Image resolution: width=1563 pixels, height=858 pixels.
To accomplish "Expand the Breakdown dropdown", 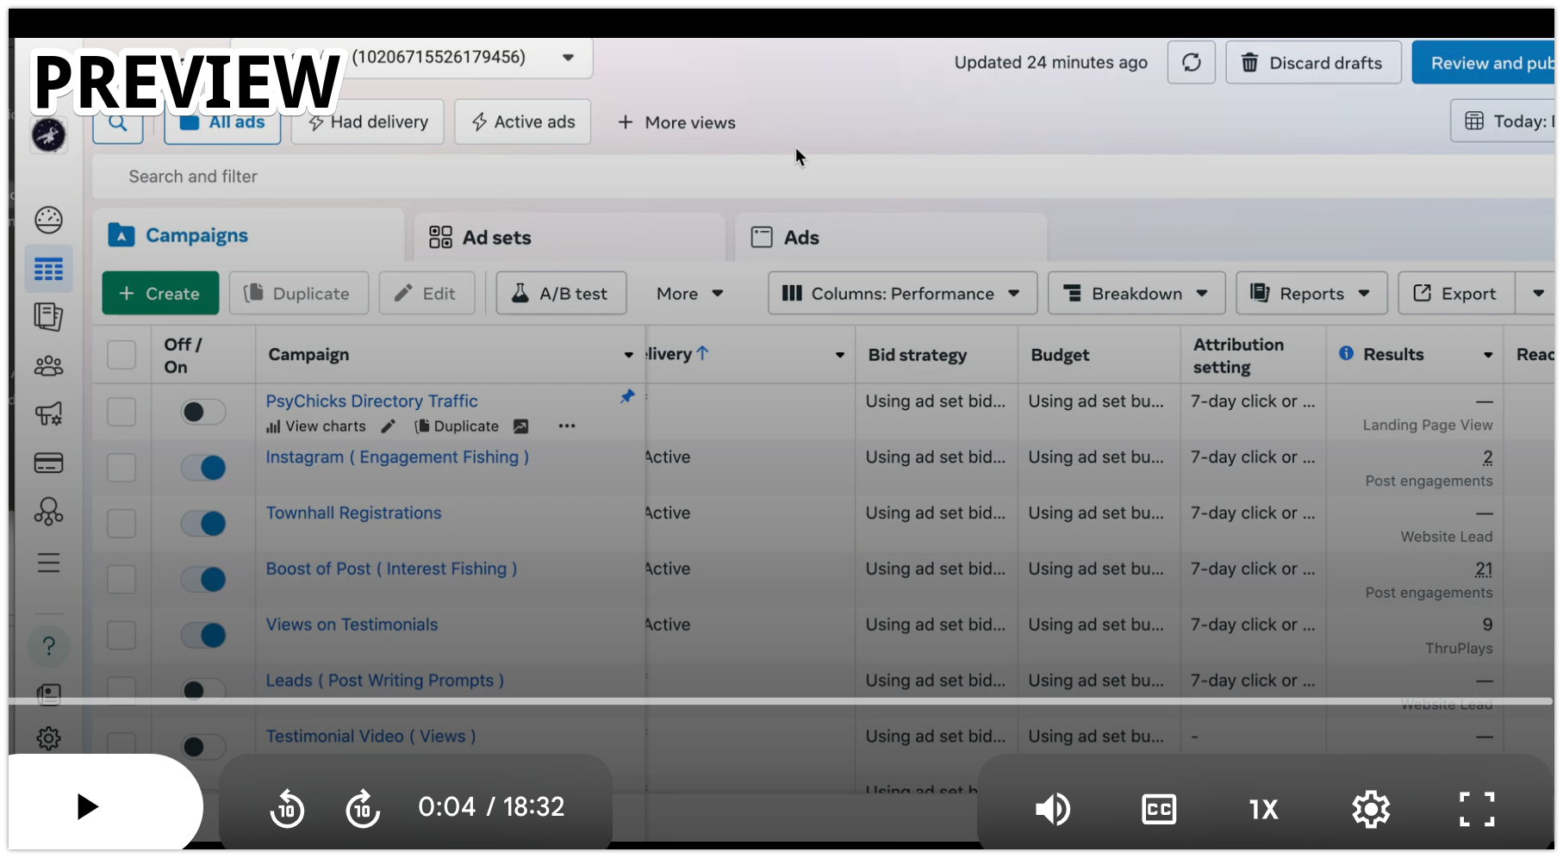I will 1136,294.
